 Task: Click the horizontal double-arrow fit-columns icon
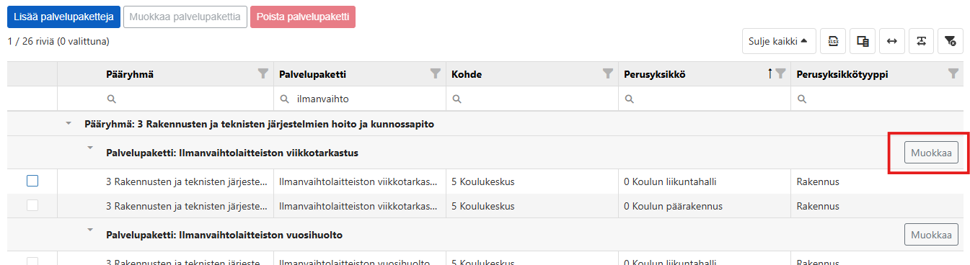click(x=892, y=41)
